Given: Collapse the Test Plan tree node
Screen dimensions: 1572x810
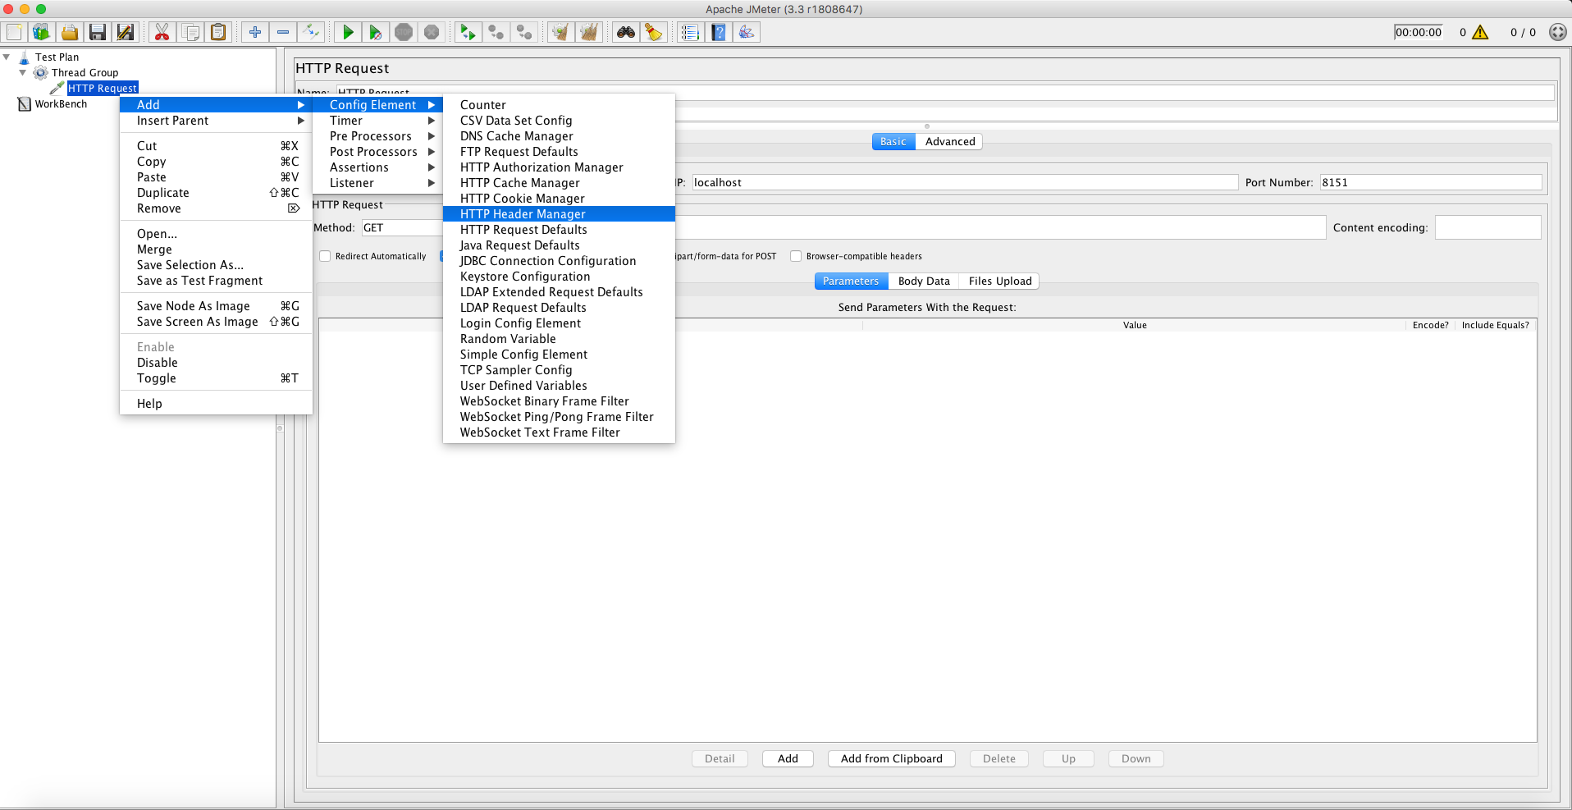Looking at the screenshot, I should (7, 57).
